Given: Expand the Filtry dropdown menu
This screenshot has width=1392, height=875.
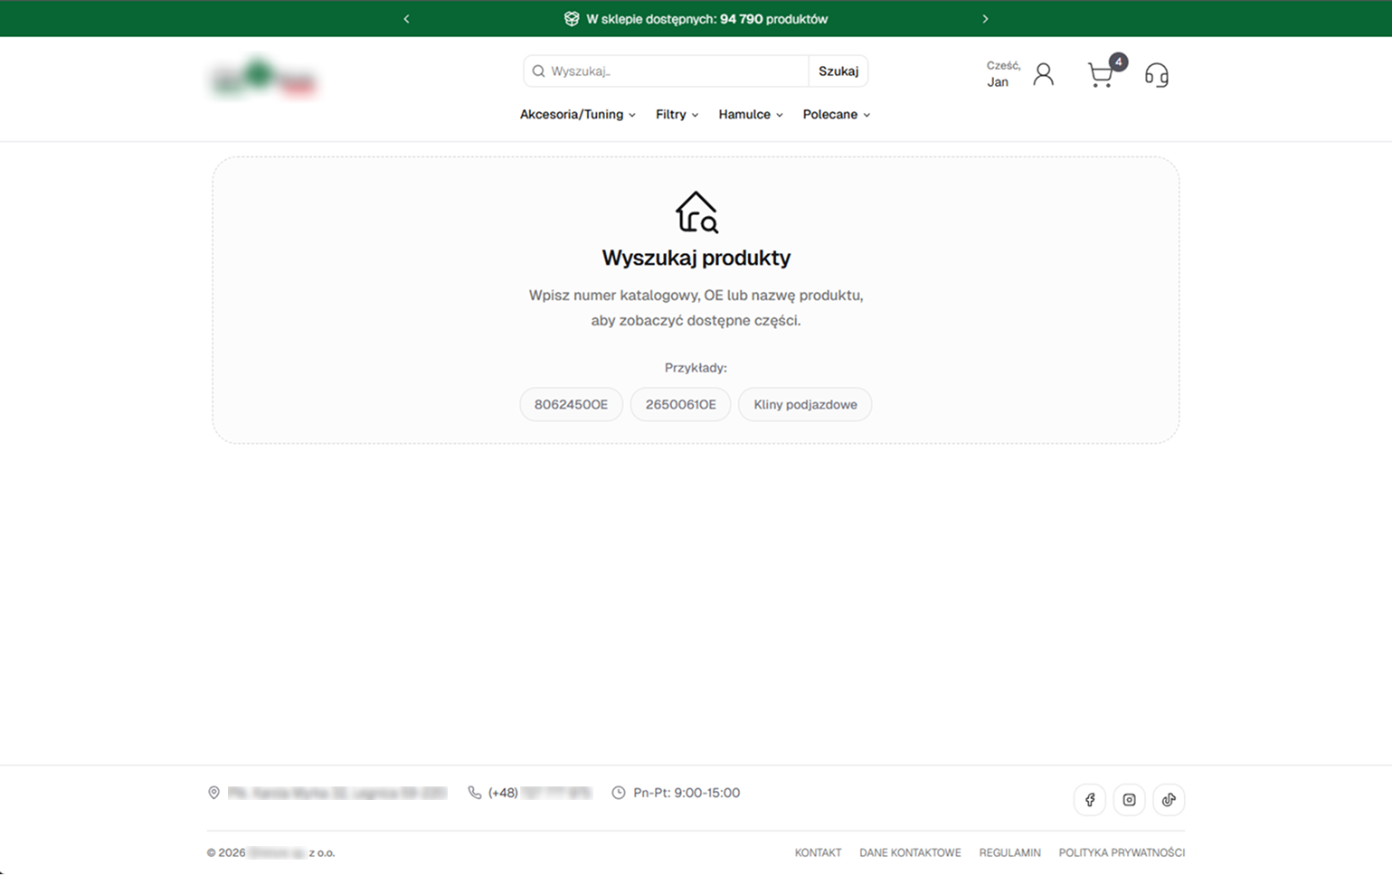Looking at the screenshot, I should (677, 115).
